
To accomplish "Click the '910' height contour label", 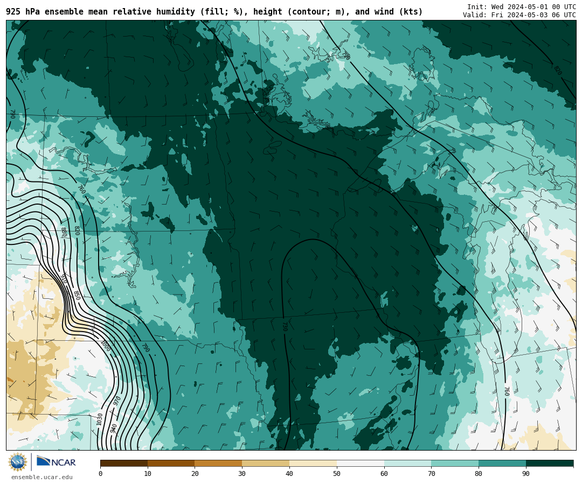I will click(x=64, y=279).
